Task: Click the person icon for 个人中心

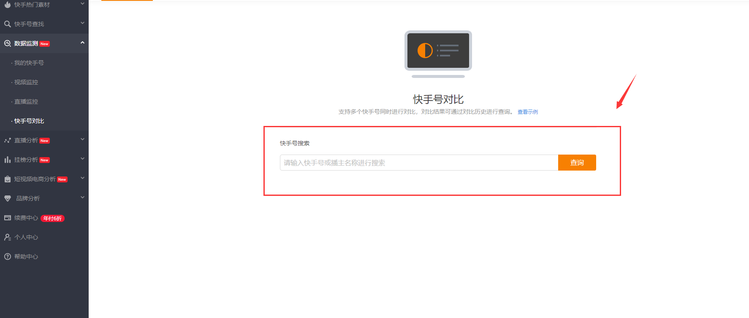Action: click(x=8, y=237)
